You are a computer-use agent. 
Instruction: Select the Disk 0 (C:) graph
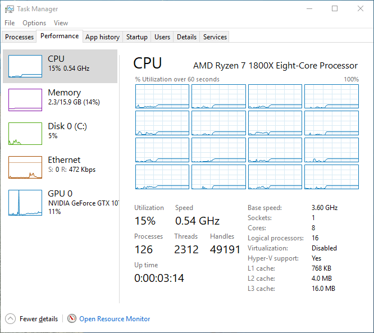[x=25, y=134]
